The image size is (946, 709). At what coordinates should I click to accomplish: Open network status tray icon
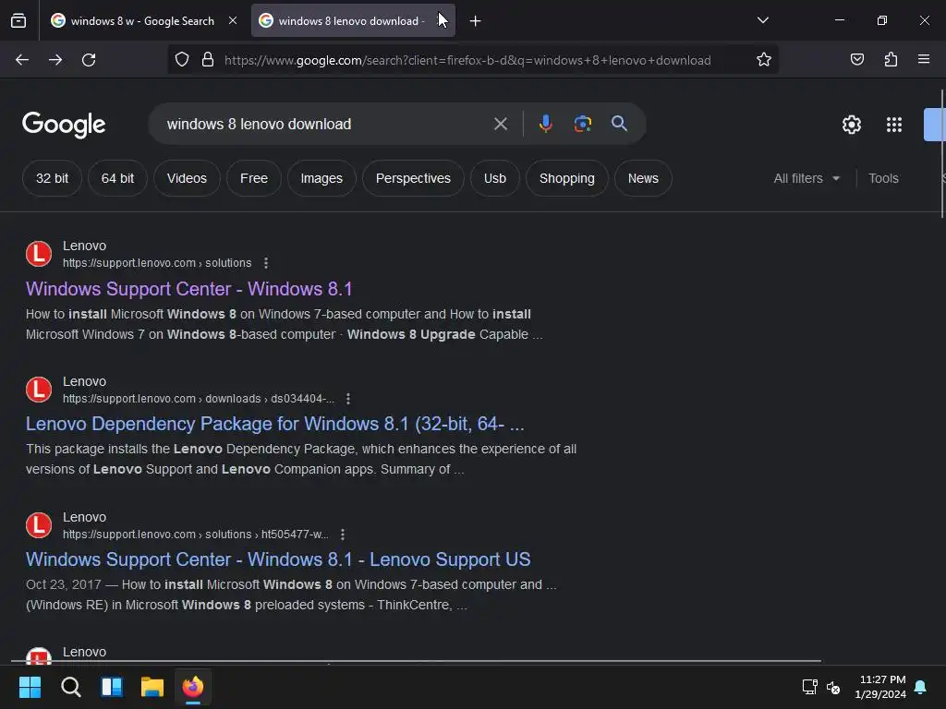tap(809, 687)
